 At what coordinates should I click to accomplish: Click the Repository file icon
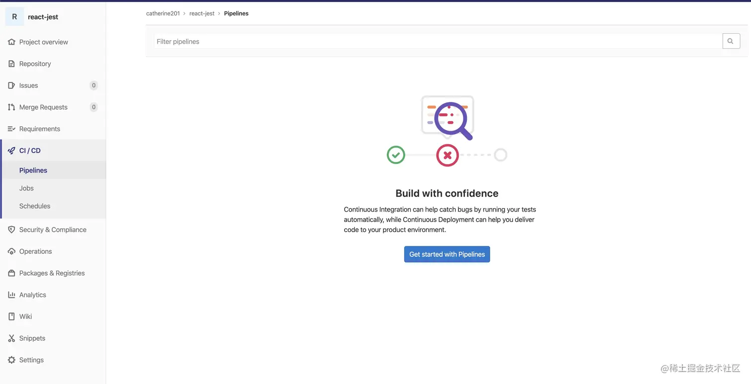tap(11, 64)
